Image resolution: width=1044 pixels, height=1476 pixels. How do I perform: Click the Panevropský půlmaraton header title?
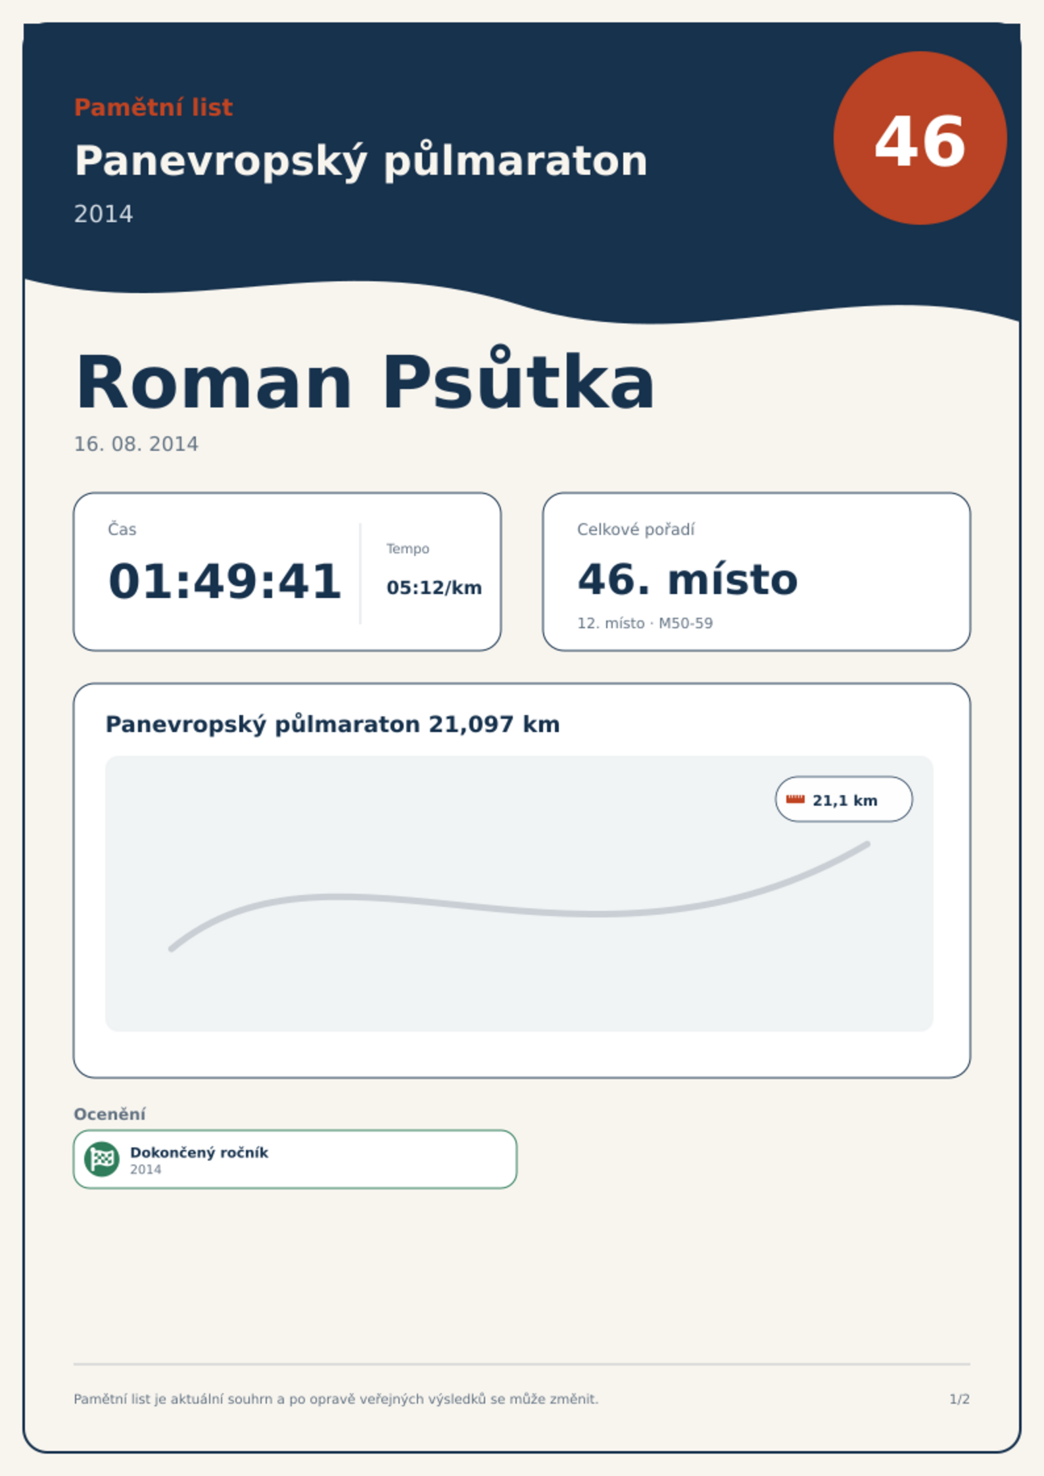pos(361,160)
